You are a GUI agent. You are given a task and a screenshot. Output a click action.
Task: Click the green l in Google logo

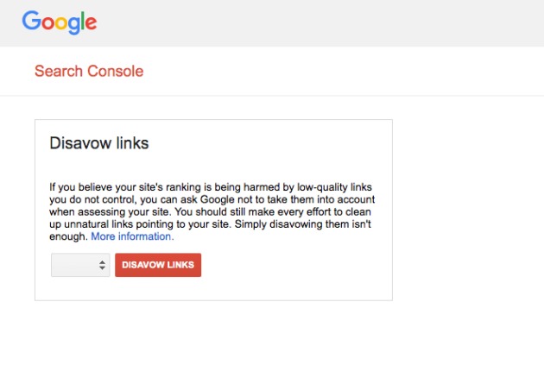[x=83, y=21]
